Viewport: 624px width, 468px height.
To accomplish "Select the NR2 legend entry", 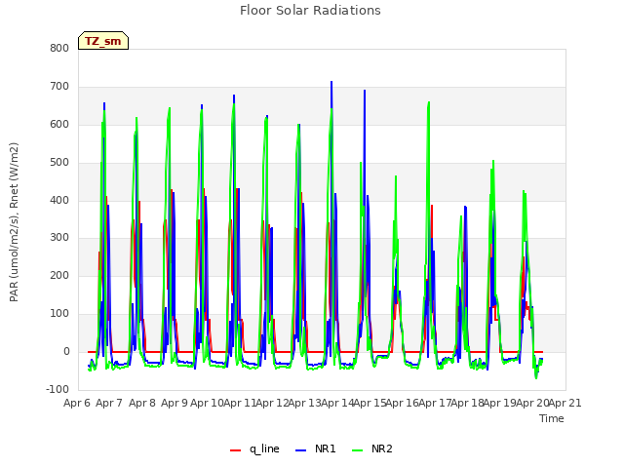I will click(372, 448).
